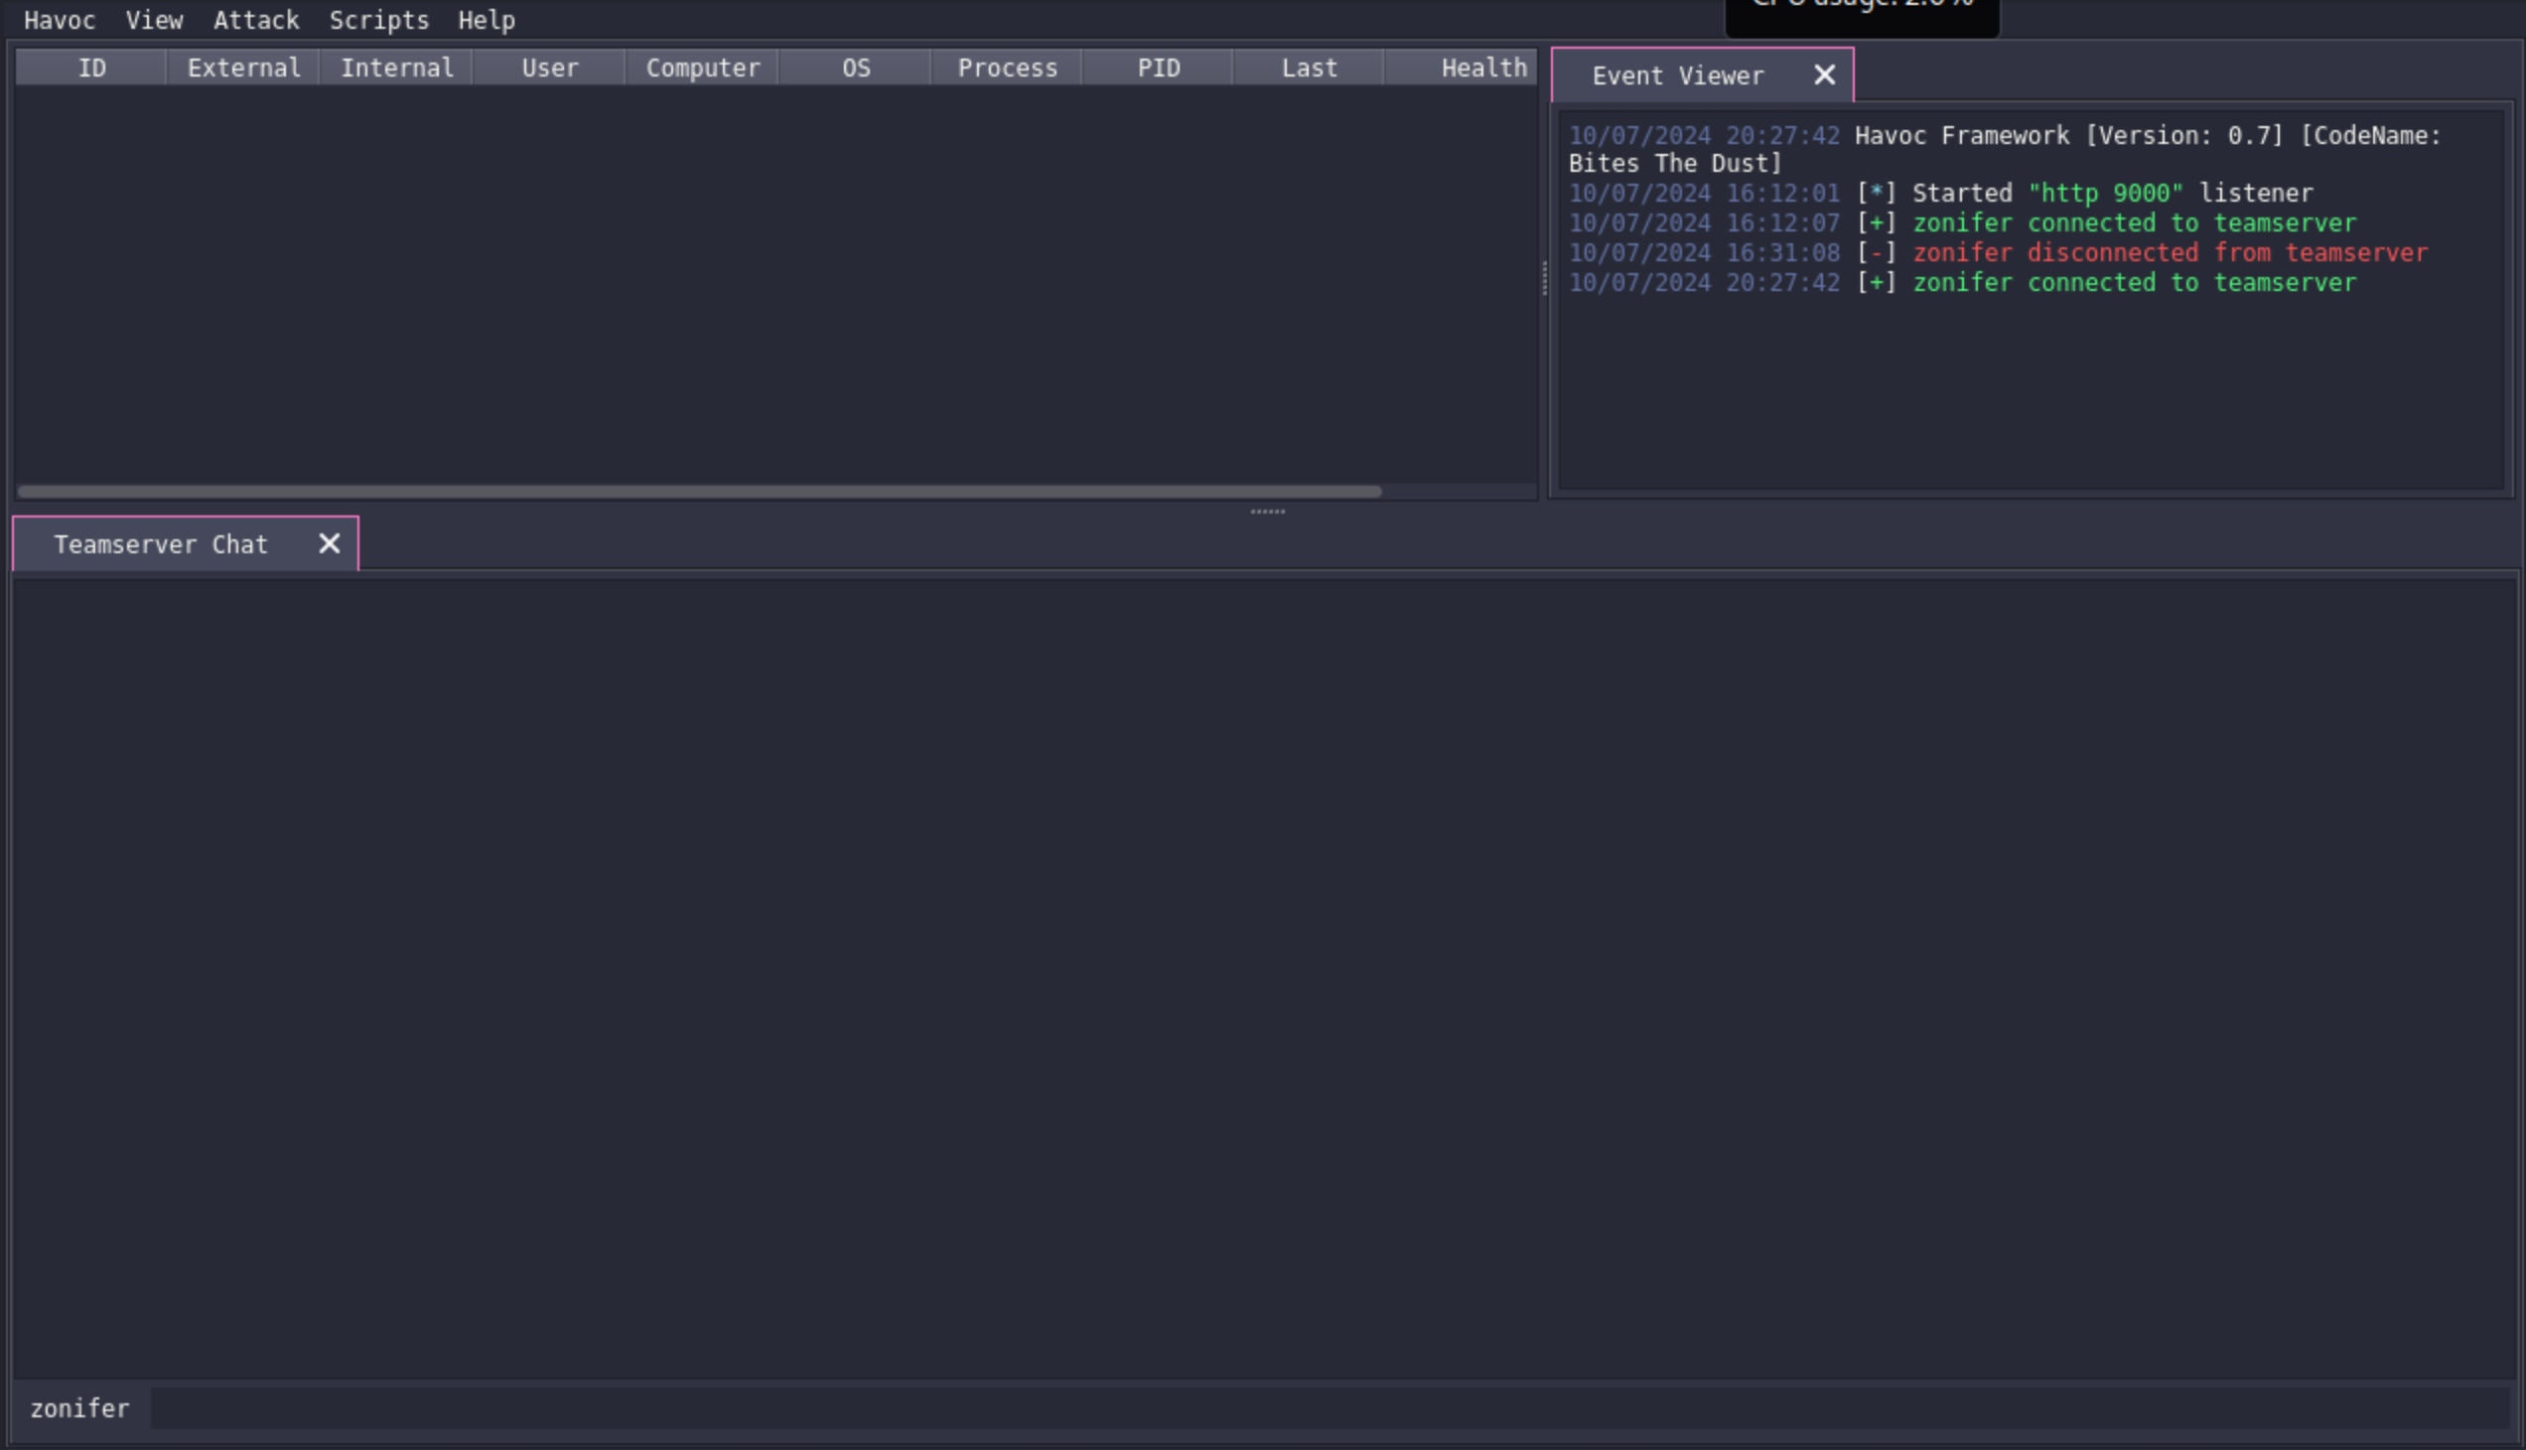Click the Health column header

(1482, 68)
